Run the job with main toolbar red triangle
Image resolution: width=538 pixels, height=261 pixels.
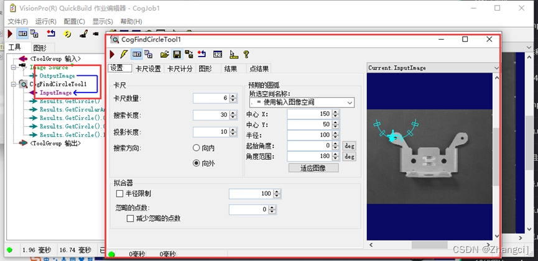click(11, 34)
